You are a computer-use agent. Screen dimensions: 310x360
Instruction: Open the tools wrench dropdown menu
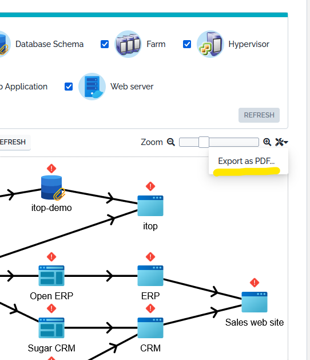[281, 142]
